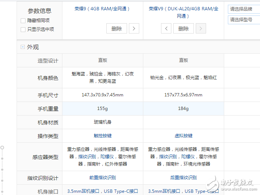This screenshot has width=260, height=195.
Task: Click the top circle marker on side navigation
Action: pyautogui.click(x=2, y=148)
